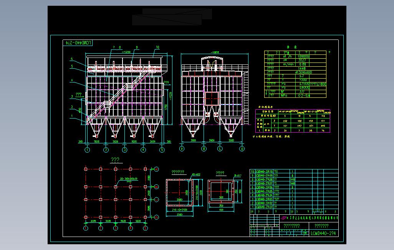Click axis bubble 3 under the front elevation
The image size is (394, 250).
pos(124,150)
